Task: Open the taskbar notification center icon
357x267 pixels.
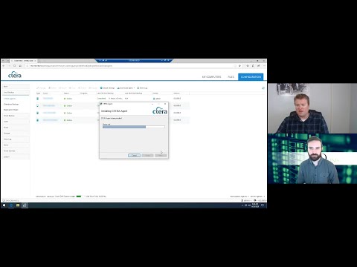Action: 263,205
